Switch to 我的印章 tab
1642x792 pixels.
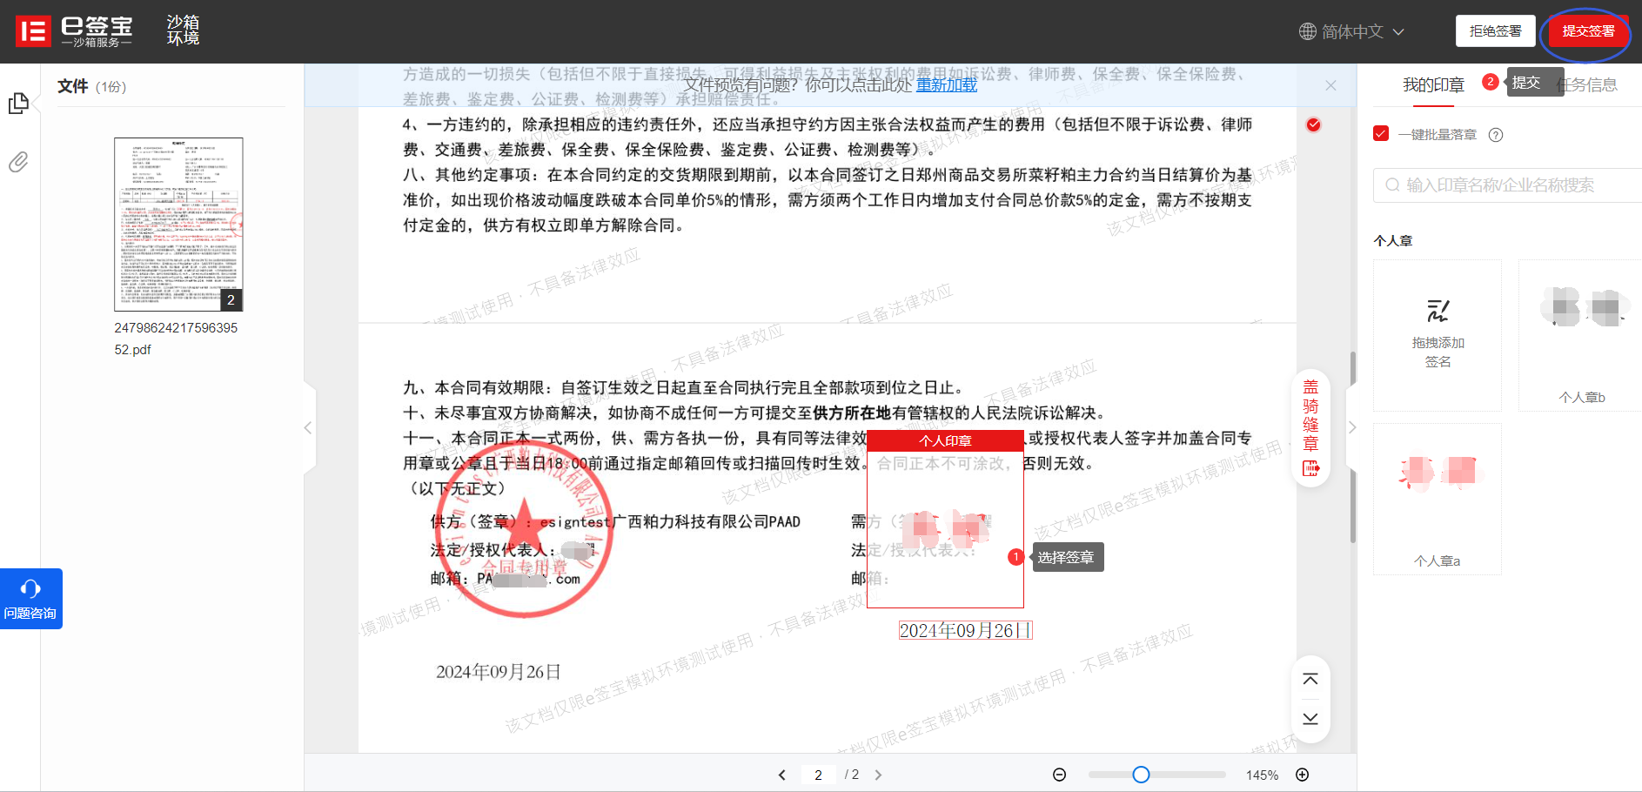[1433, 84]
